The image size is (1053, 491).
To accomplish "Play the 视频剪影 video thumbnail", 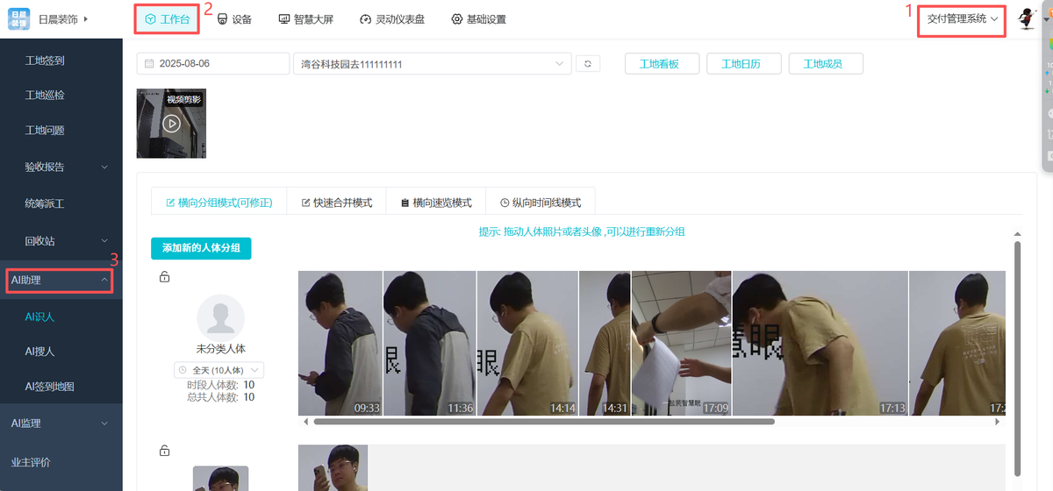I will click(x=171, y=124).
